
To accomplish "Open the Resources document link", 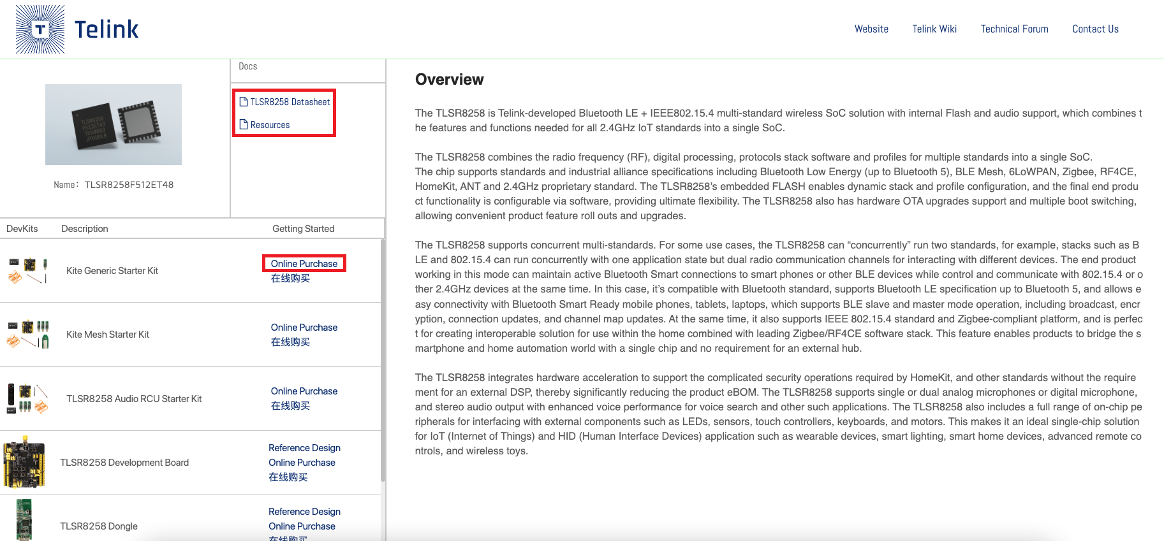I will (270, 125).
